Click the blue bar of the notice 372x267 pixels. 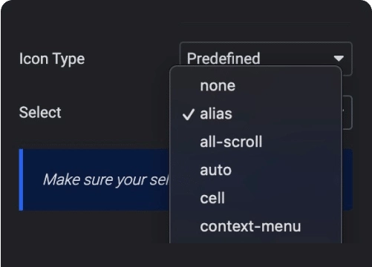pos(21,179)
